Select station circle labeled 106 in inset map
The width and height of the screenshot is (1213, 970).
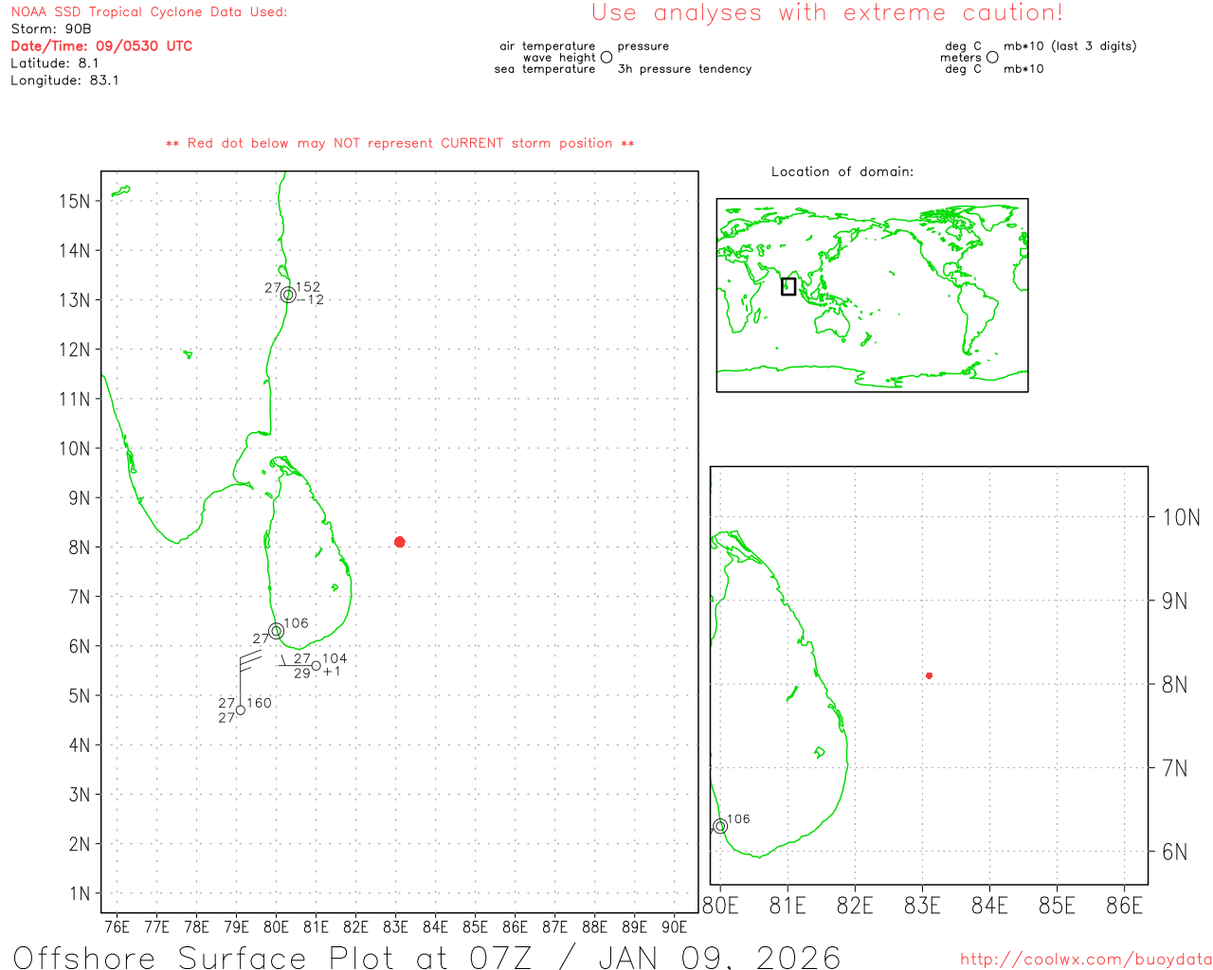(720, 826)
